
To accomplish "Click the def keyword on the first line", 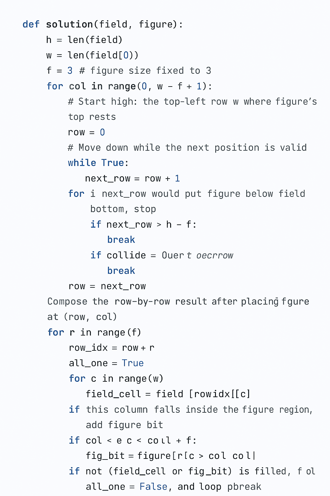I will tap(31, 25).
